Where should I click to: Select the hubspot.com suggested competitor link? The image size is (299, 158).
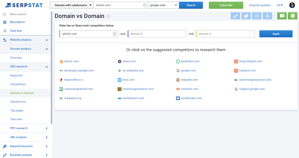(x=248, y=71)
